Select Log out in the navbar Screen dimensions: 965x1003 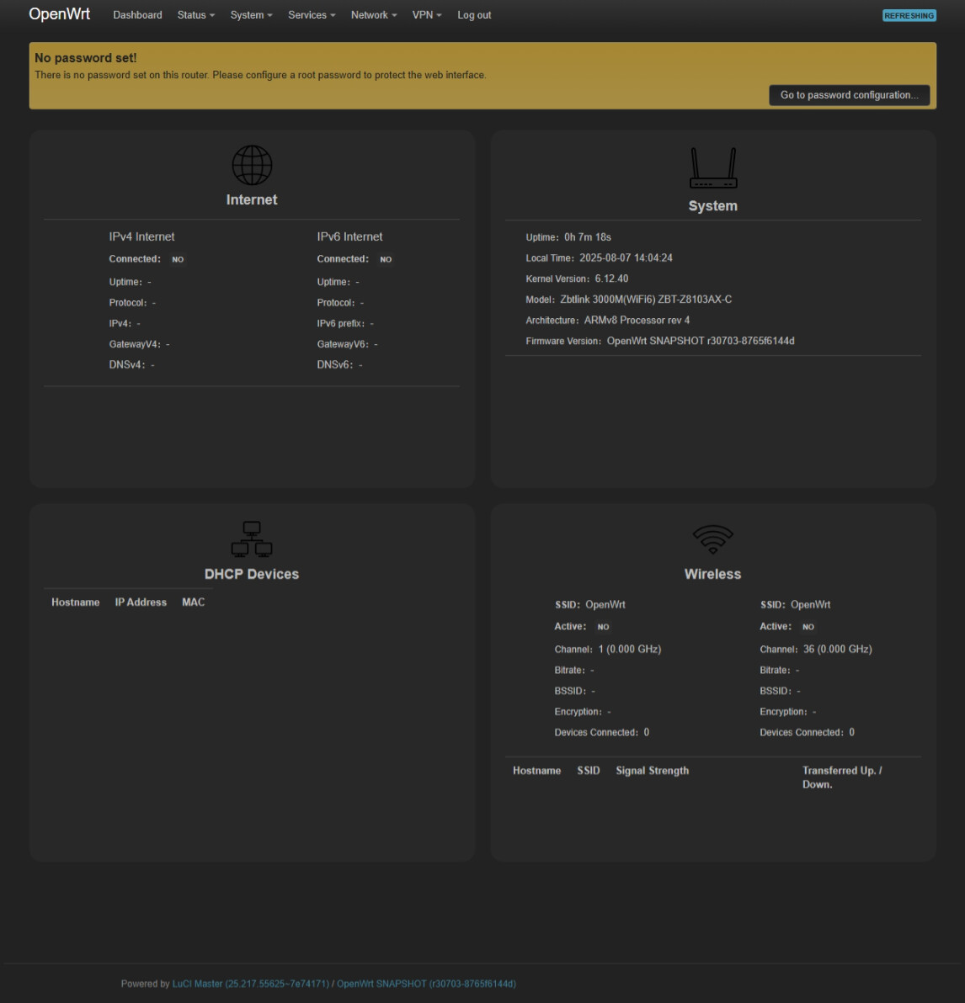(x=474, y=15)
